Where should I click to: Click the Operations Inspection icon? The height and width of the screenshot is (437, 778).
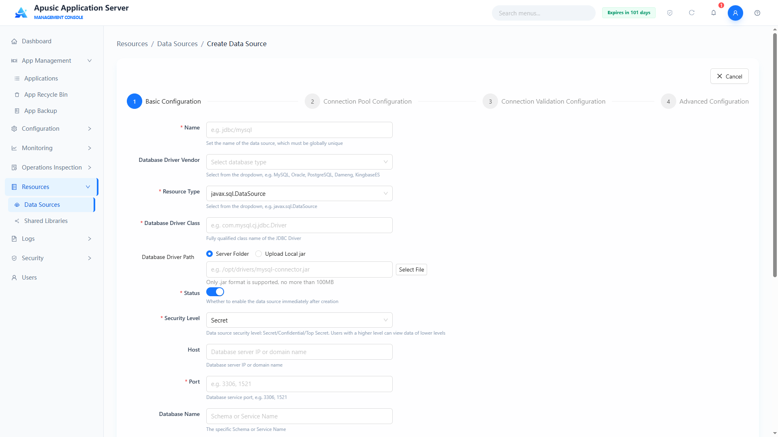coord(14,168)
